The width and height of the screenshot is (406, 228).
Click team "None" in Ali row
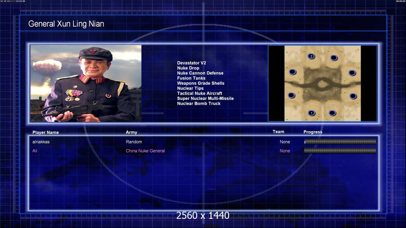coord(285,151)
